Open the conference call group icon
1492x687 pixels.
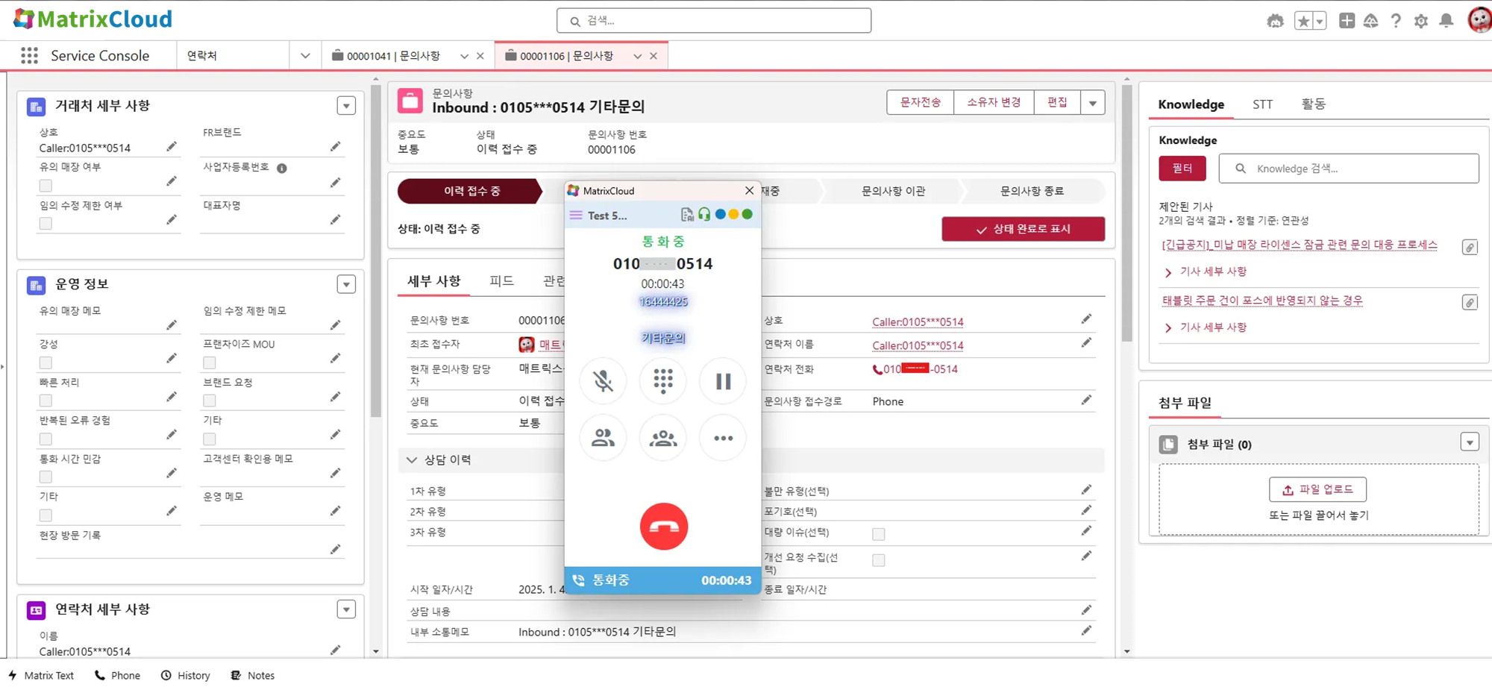pos(662,438)
